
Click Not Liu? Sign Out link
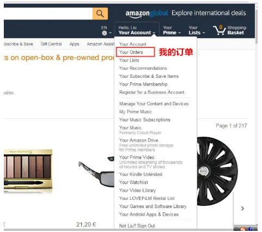click(x=137, y=226)
